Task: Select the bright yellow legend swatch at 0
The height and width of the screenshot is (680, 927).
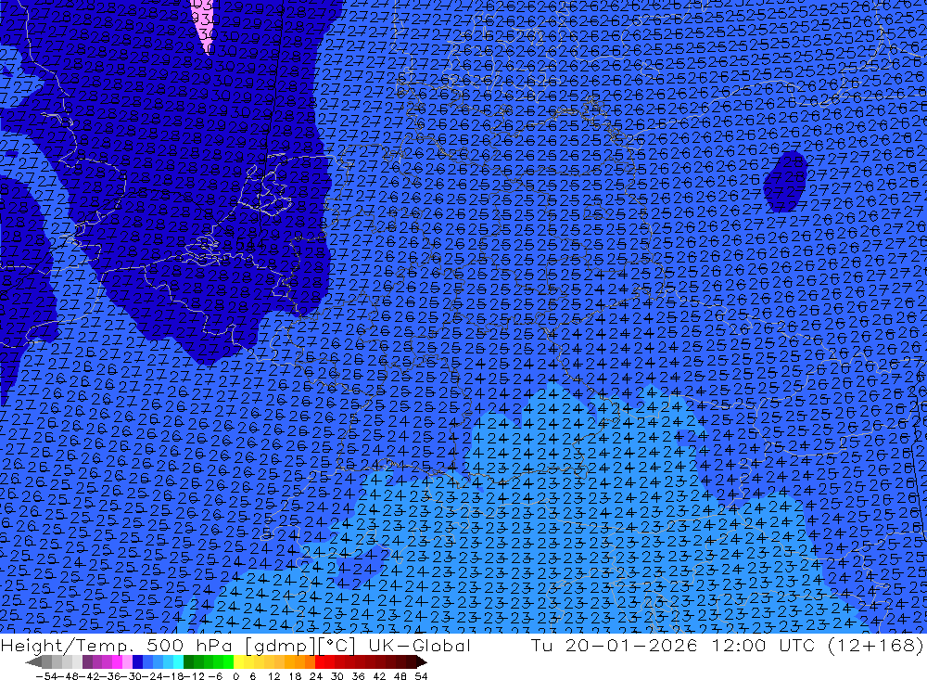Action: (x=239, y=662)
